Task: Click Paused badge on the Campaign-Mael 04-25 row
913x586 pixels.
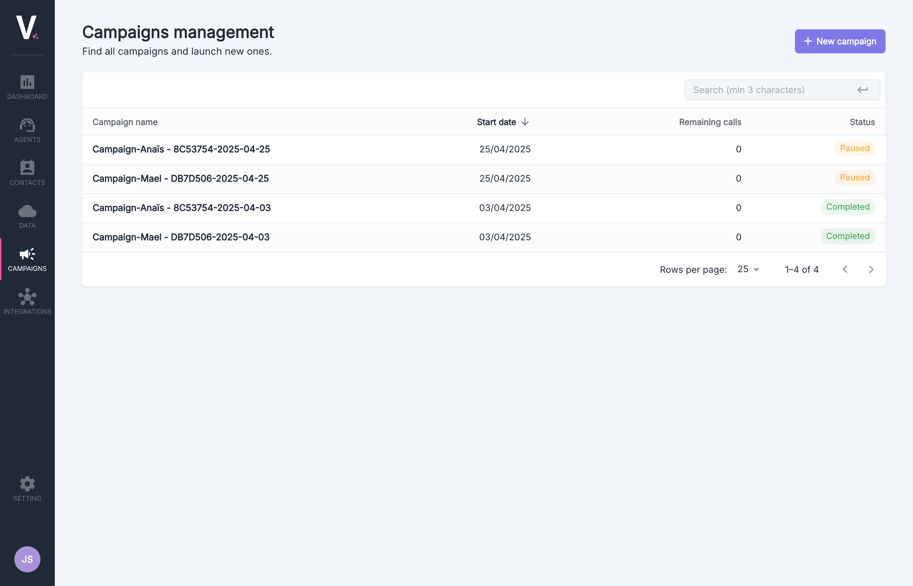Action: coord(854,178)
